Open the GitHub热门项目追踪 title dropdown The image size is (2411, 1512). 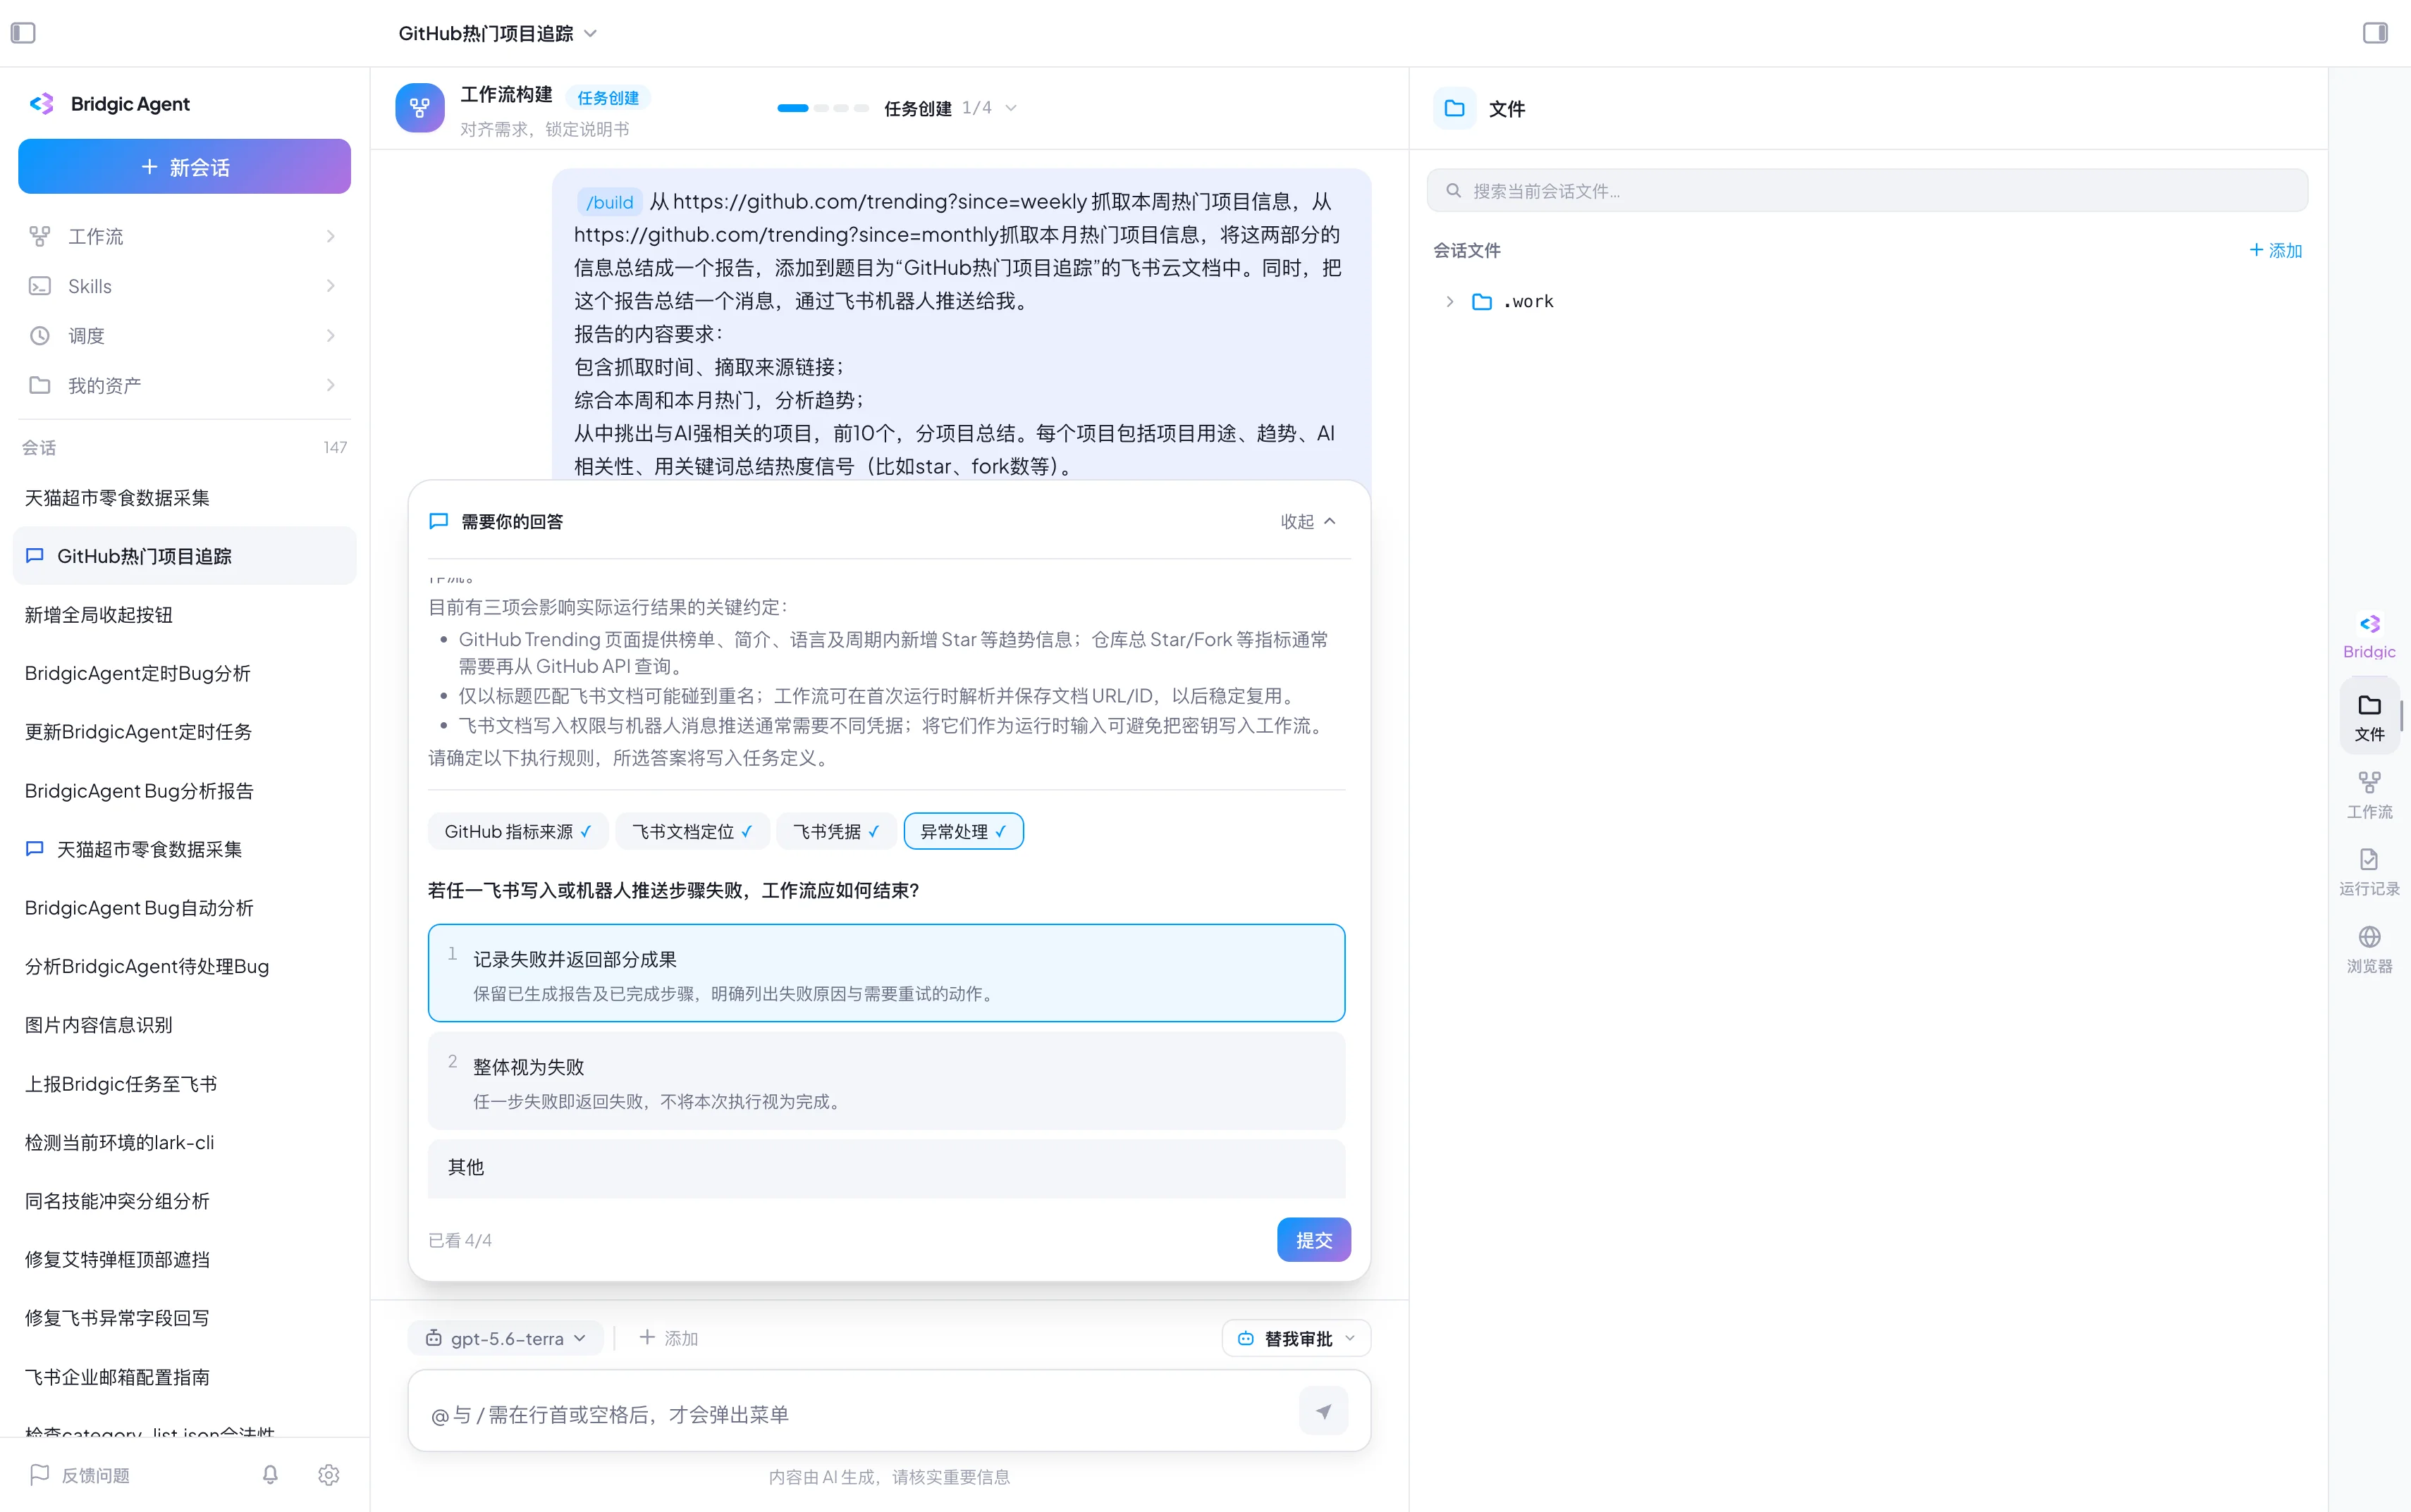click(x=590, y=33)
